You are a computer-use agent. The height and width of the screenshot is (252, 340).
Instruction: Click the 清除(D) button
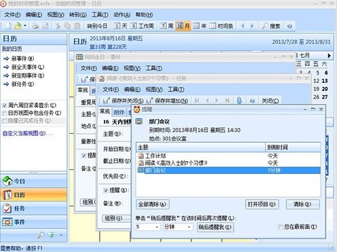click(x=303, y=204)
